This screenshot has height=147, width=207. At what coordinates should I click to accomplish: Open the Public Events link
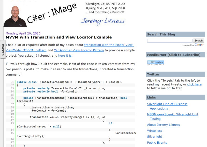(x=157, y=143)
